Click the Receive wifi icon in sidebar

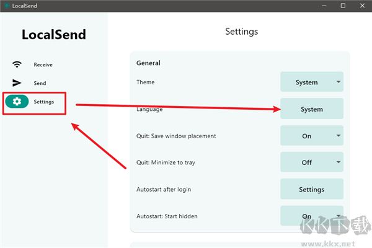[x=17, y=64]
